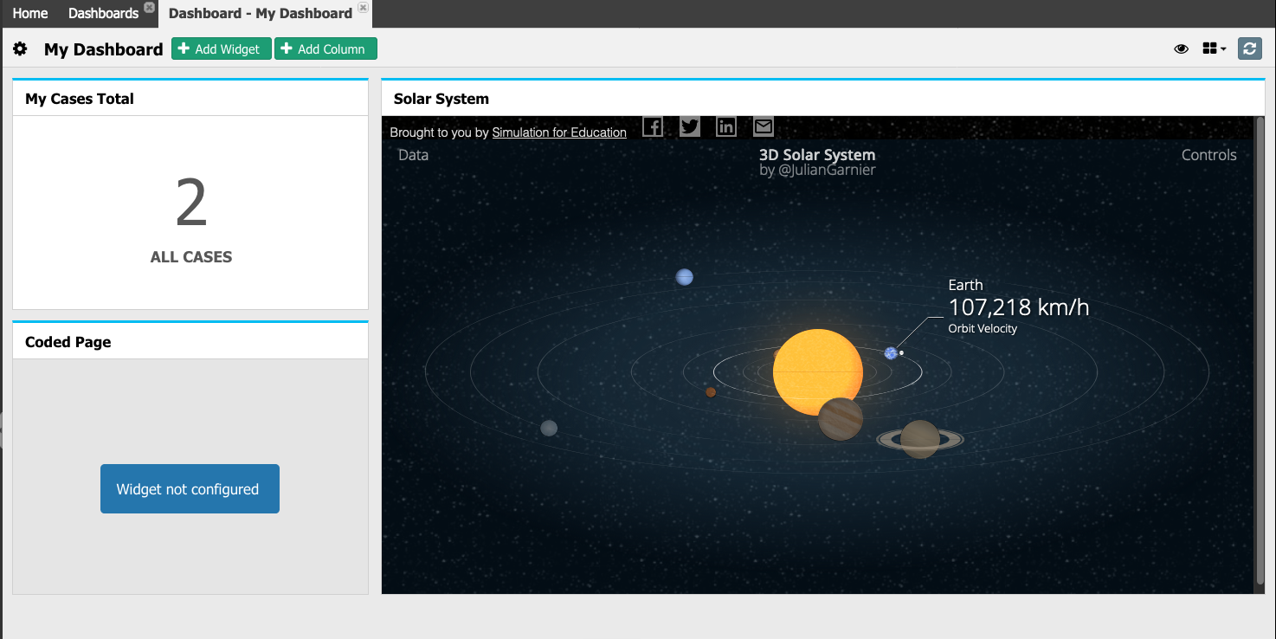Switch to the Home tab
1276x639 pixels.
coord(30,13)
